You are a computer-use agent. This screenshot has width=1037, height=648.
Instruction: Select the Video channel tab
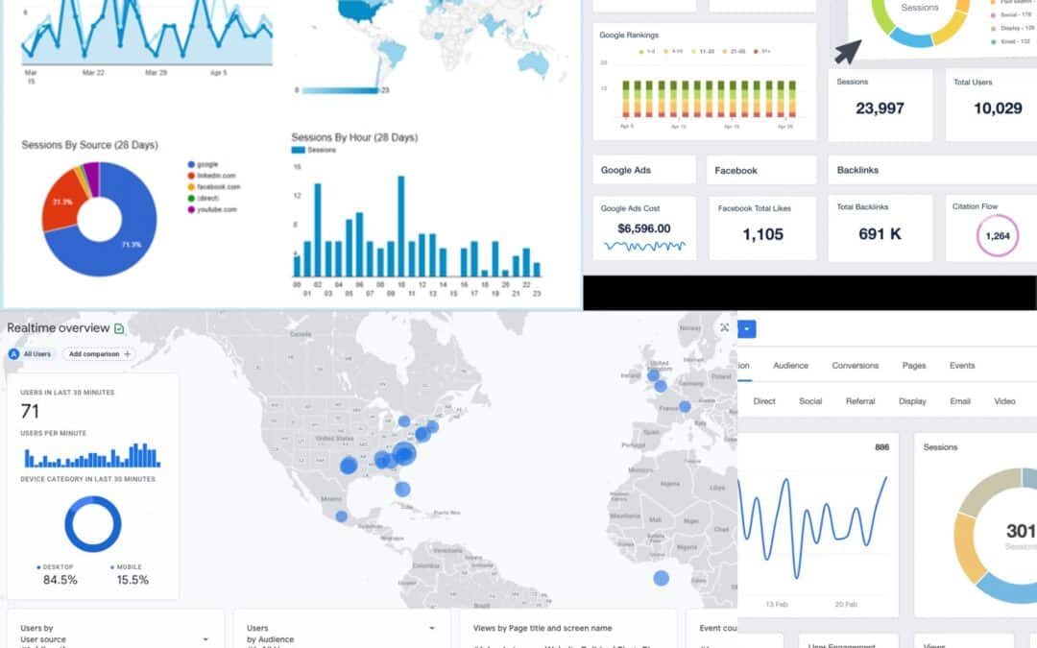coord(1004,401)
